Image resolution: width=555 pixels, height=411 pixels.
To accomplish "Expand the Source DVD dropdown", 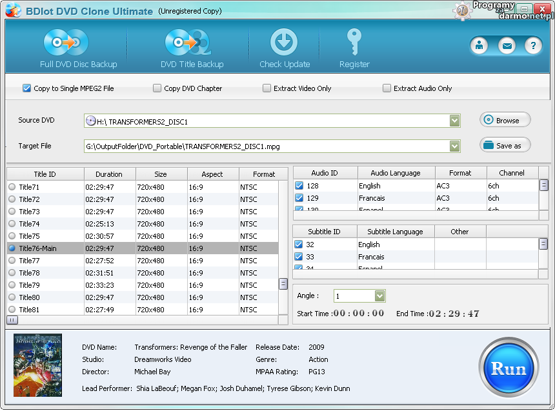I will click(x=455, y=121).
